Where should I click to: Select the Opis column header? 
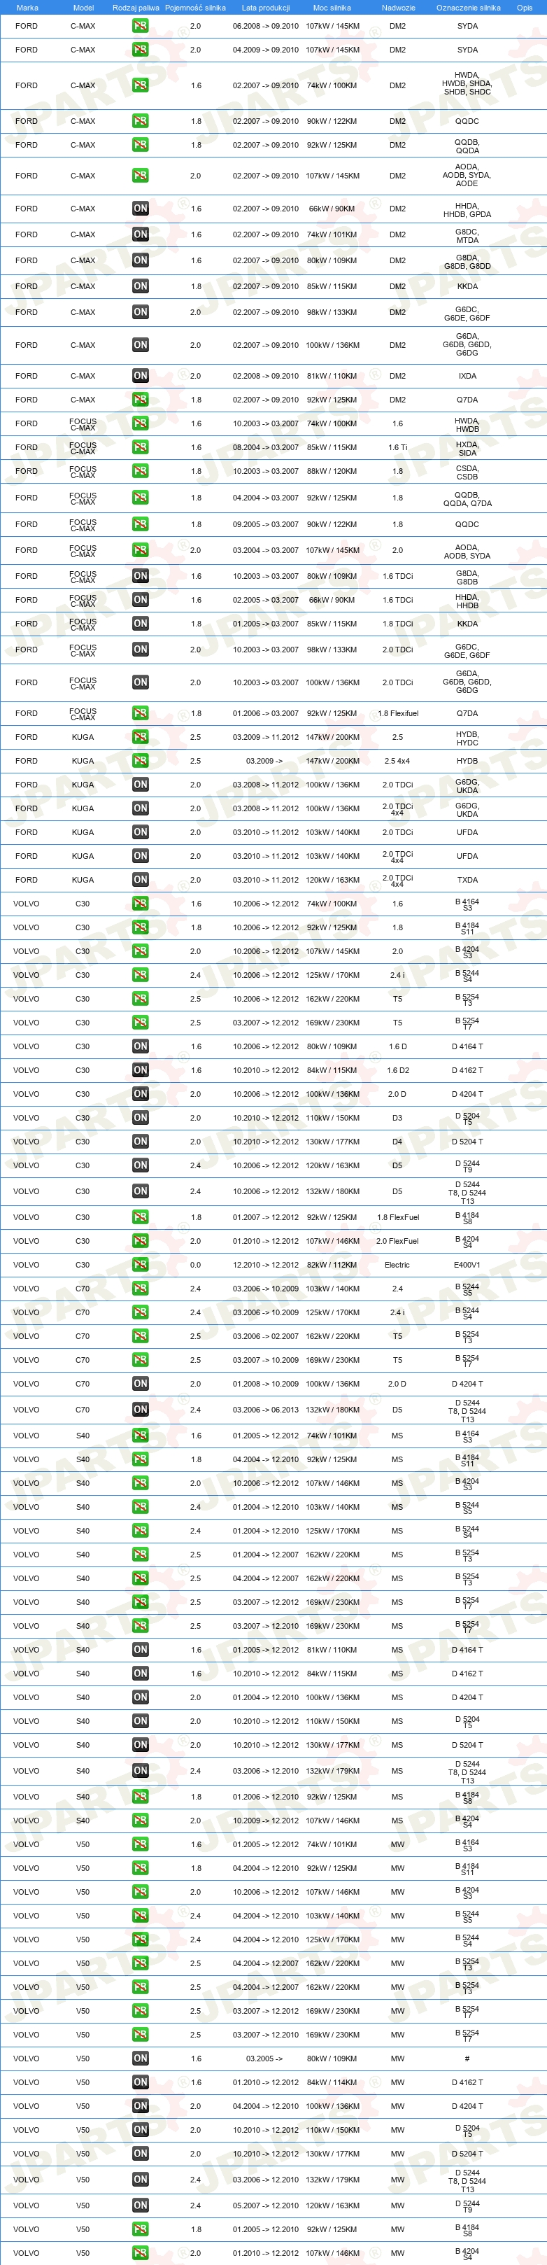pyautogui.click(x=524, y=8)
